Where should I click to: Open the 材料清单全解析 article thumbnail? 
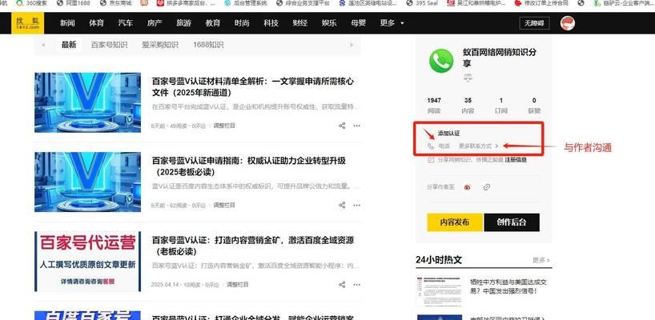click(x=87, y=102)
